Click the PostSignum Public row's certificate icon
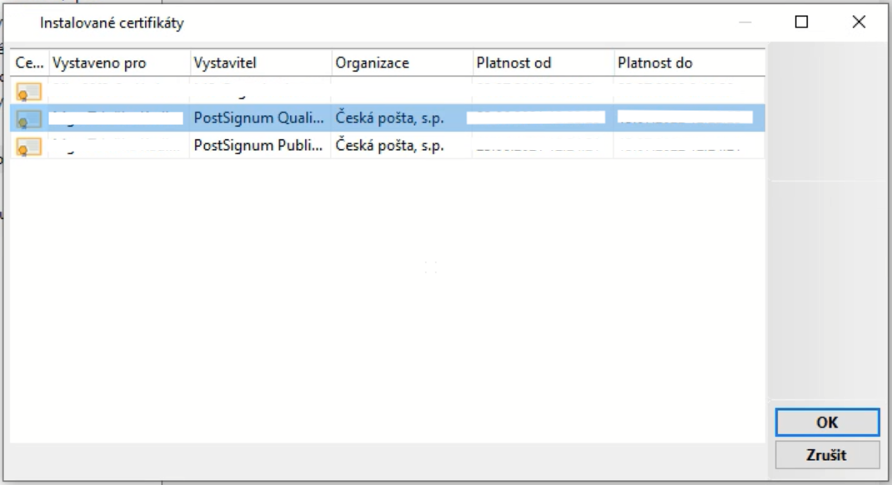This screenshot has width=892, height=485. [28, 147]
